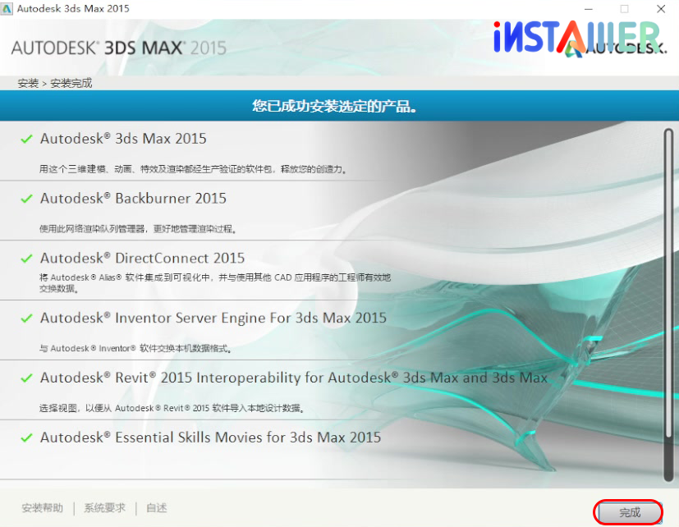Select the Autodesk DirectConnect 2015 title
The height and width of the screenshot is (527, 679).
coord(143,258)
